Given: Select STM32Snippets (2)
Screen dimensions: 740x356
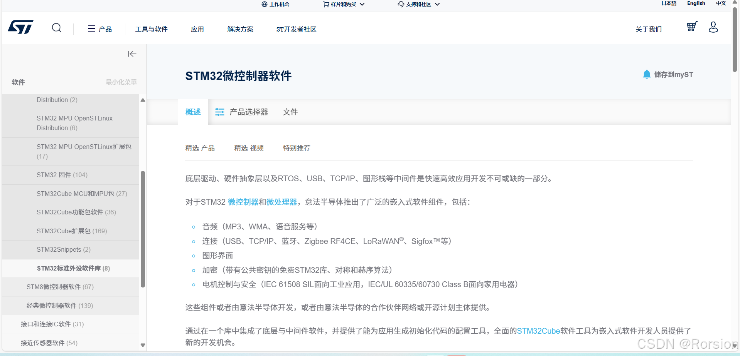Looking at the screenshot, I should (71, 250).
